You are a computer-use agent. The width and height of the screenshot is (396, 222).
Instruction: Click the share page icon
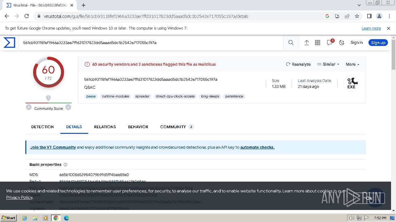point(347,16)
